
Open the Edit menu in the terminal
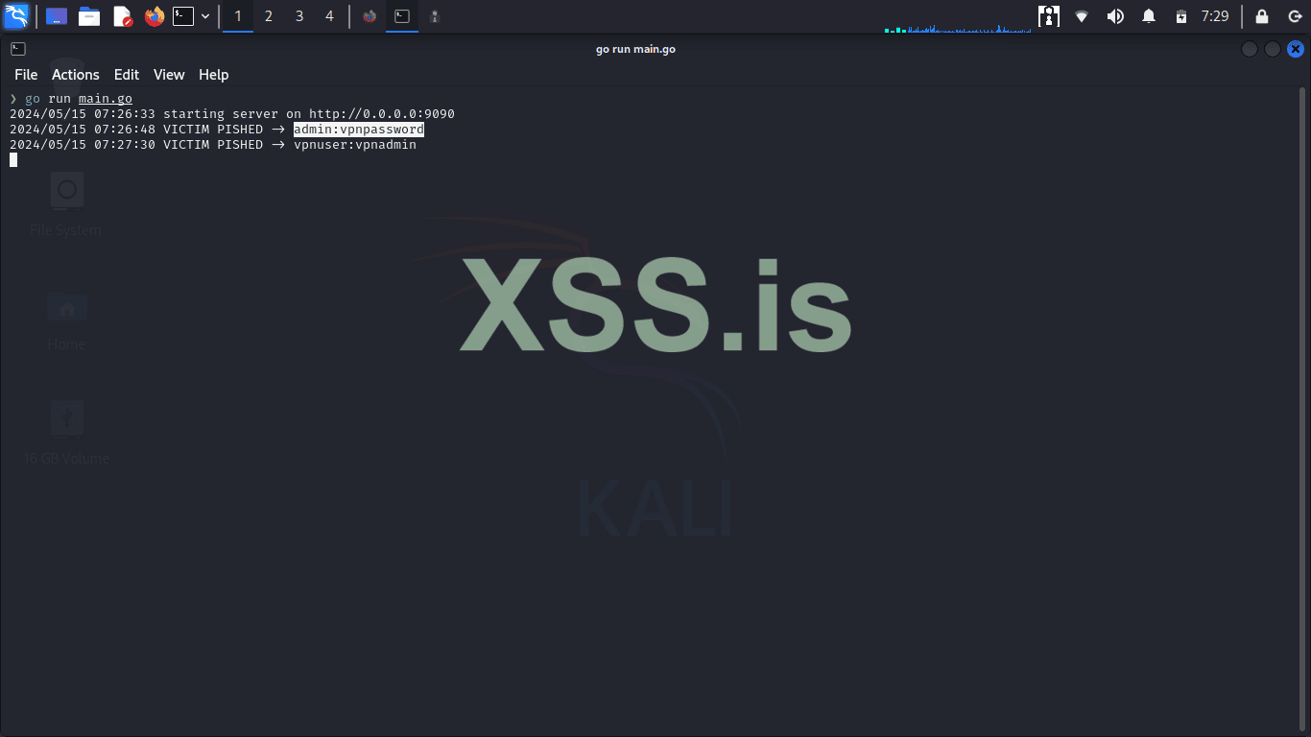(127, 75)
